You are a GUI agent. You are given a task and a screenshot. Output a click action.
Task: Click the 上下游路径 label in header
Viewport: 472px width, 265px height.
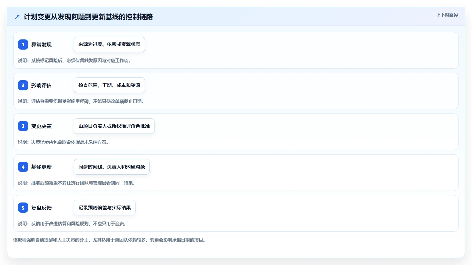pyautogui.click(x=447, y=15)
